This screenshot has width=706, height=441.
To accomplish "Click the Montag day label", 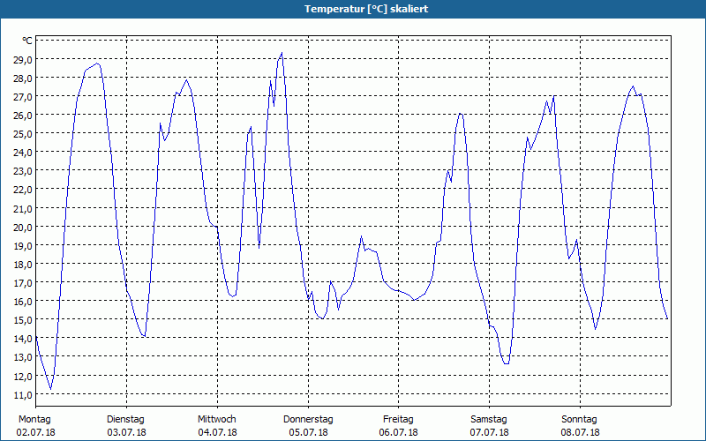I will [34, 420].
